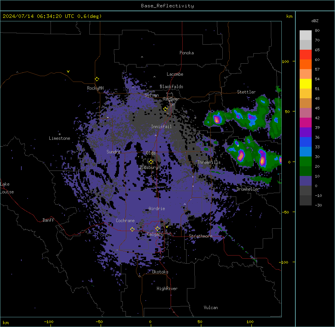The width and height of the screenshot is (335, 327).
Task: Click the white plus marker inside storm cell
Action: pyautogui.click(x=238, y=146)
